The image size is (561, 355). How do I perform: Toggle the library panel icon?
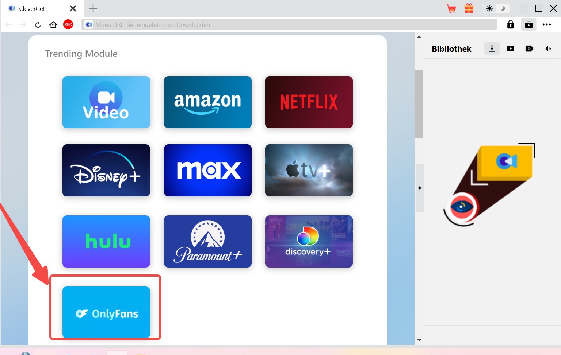pyautogui.click(x=529, y=24)
